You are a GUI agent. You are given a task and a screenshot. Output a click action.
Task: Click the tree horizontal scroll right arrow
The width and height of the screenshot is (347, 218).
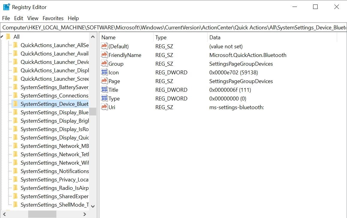pyautogui.click(x=85, y=214)
